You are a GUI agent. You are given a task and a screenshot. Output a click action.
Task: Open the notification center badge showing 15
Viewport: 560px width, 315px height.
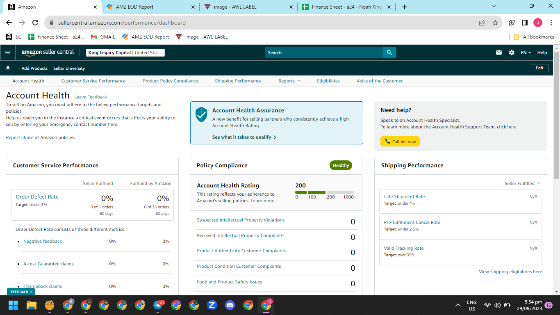point(548,305)
